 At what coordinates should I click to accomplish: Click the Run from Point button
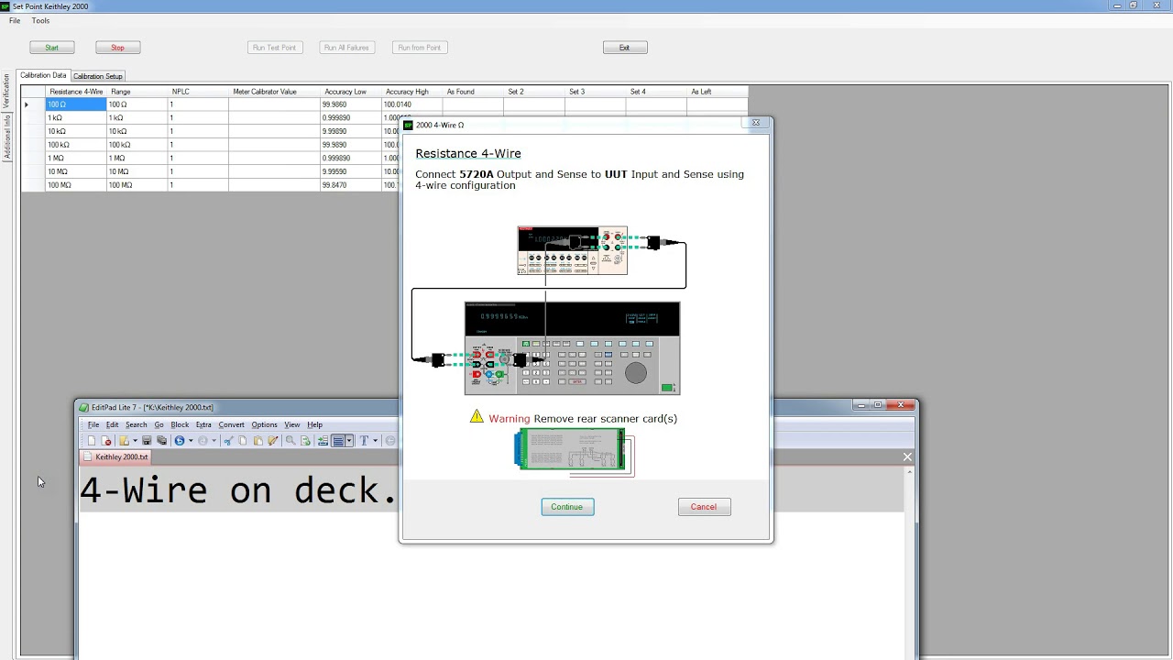click(419, 48)
